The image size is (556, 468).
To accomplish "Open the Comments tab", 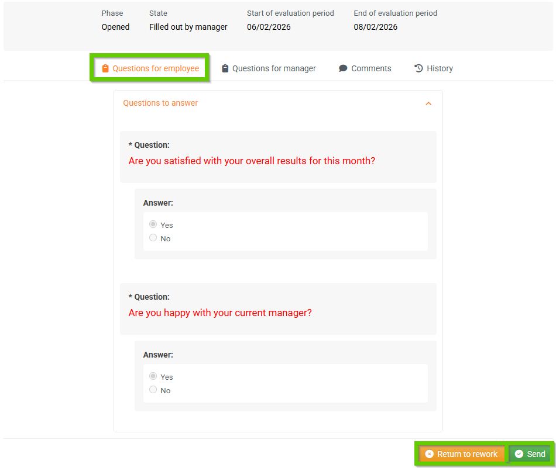I will (x=371, y=68).
